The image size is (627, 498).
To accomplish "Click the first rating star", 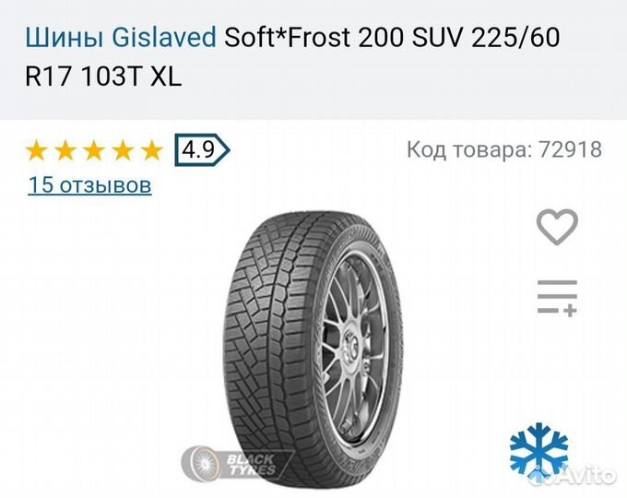I will coord(36,150).
